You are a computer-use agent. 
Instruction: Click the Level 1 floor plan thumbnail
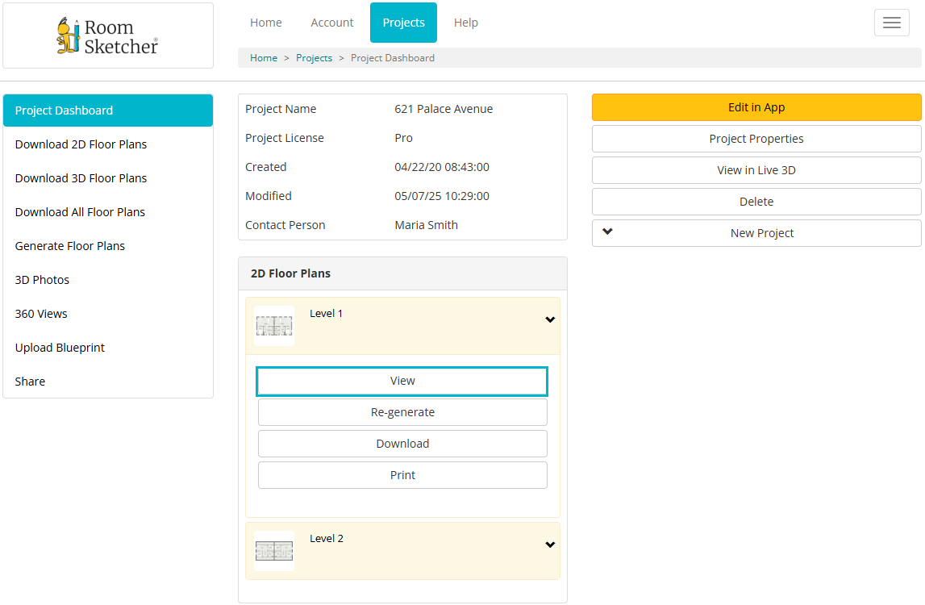(274, 326)
